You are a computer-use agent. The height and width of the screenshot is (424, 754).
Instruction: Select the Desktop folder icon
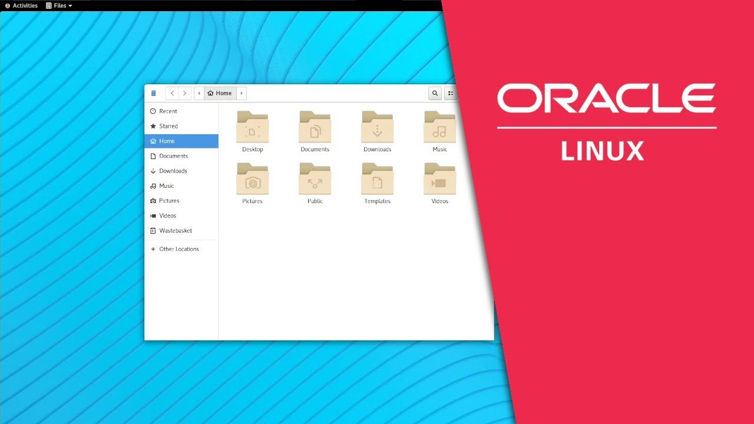tap(253, 127)
